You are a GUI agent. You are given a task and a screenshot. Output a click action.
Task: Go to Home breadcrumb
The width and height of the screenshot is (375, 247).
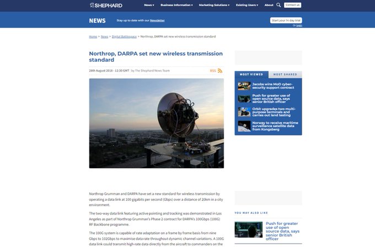[93, 36]
